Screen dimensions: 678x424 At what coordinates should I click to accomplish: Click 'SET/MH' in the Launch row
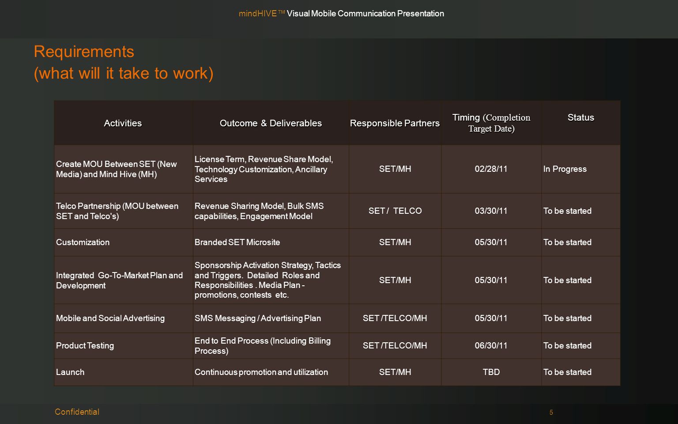pos(395,372)
